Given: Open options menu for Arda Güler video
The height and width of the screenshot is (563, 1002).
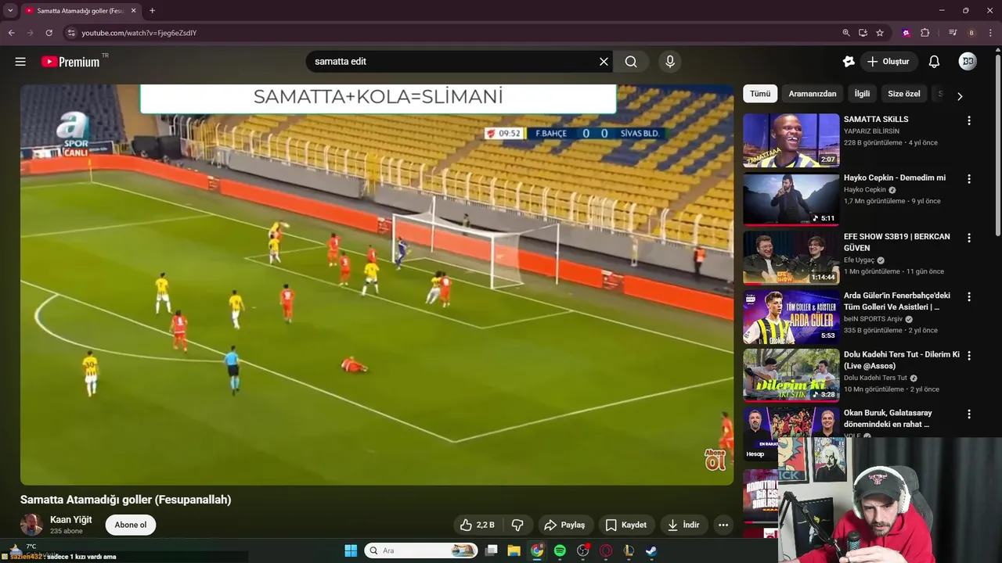Looking at the screenshot, I should pyautogui.click(x=969, y=297).
